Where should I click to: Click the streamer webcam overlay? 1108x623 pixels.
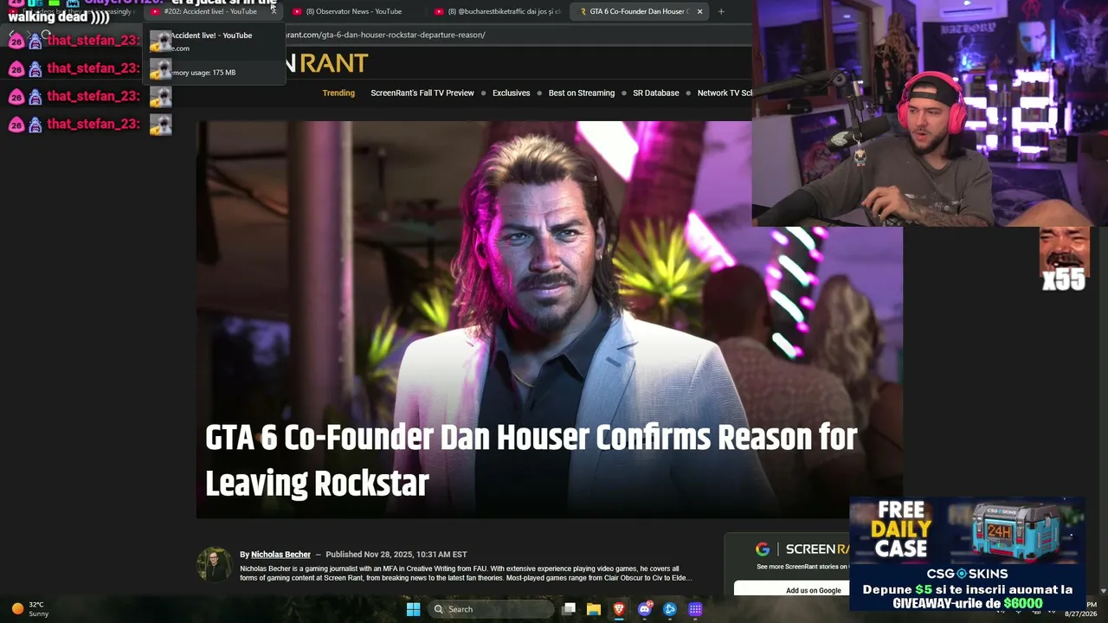coord(930,113)
